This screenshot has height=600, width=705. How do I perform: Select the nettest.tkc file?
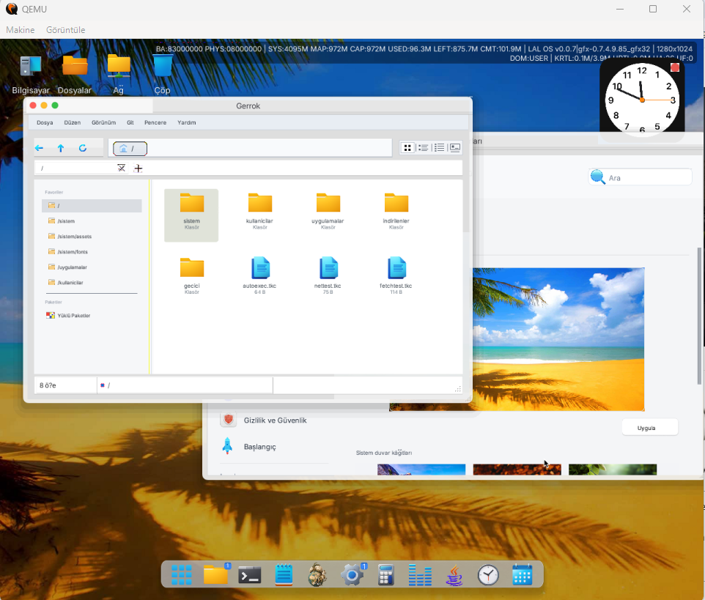coord(328,268)
